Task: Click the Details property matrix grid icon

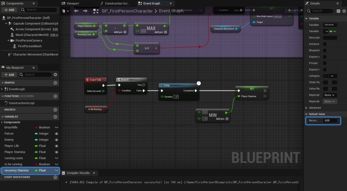Action: [x=339, y=11]
